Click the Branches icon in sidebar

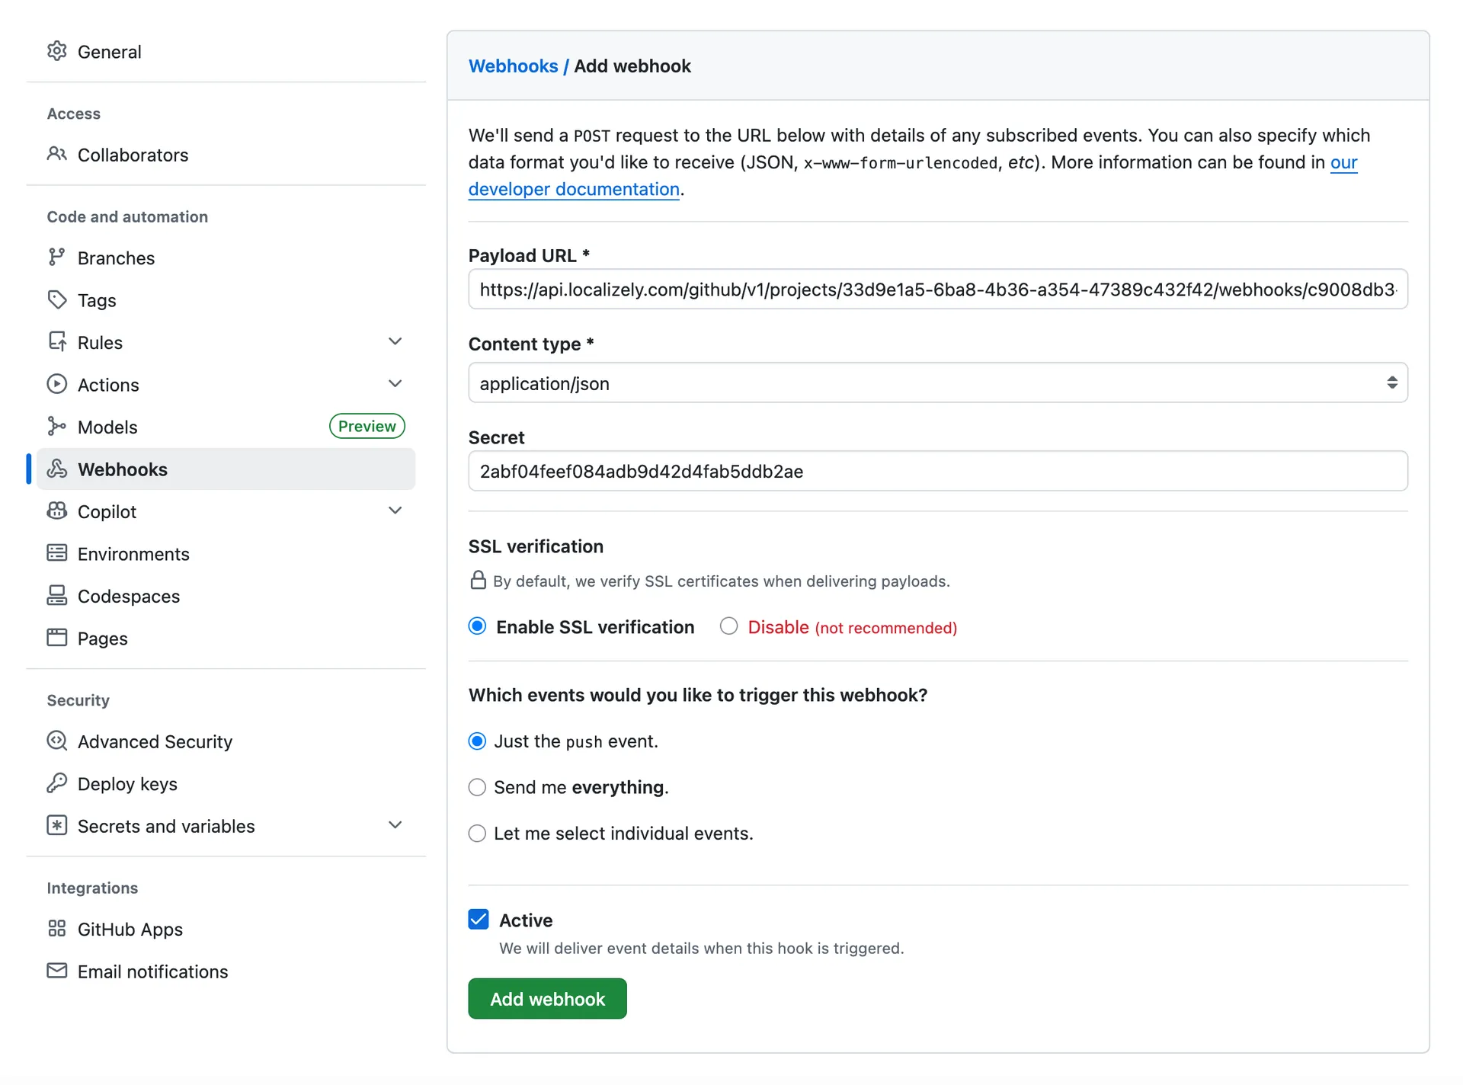tap(57, 258)
